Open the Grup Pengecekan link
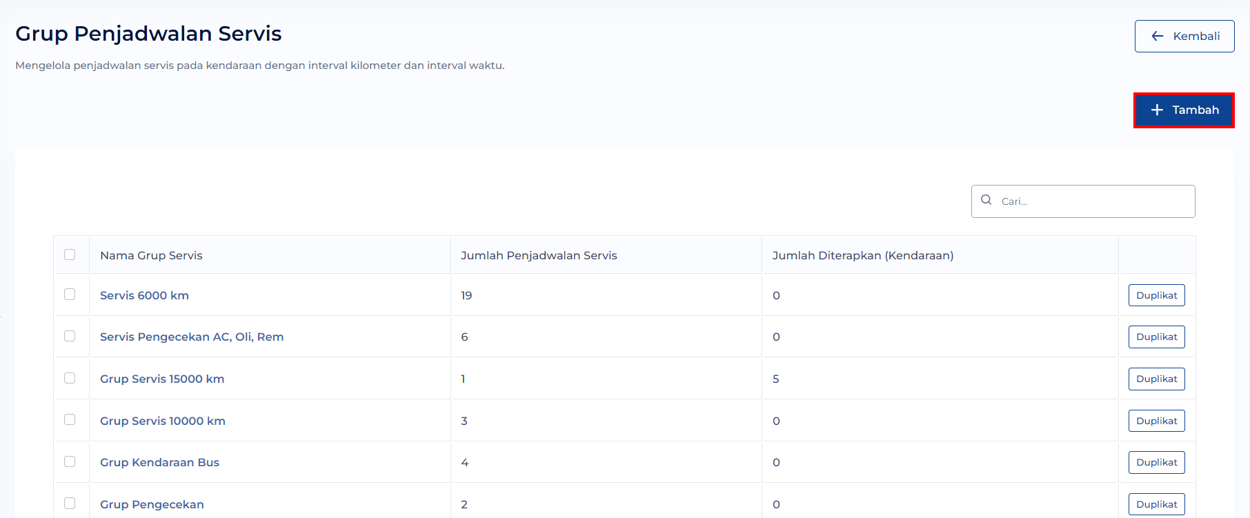 pyautogui.click(x=152, y=504)
